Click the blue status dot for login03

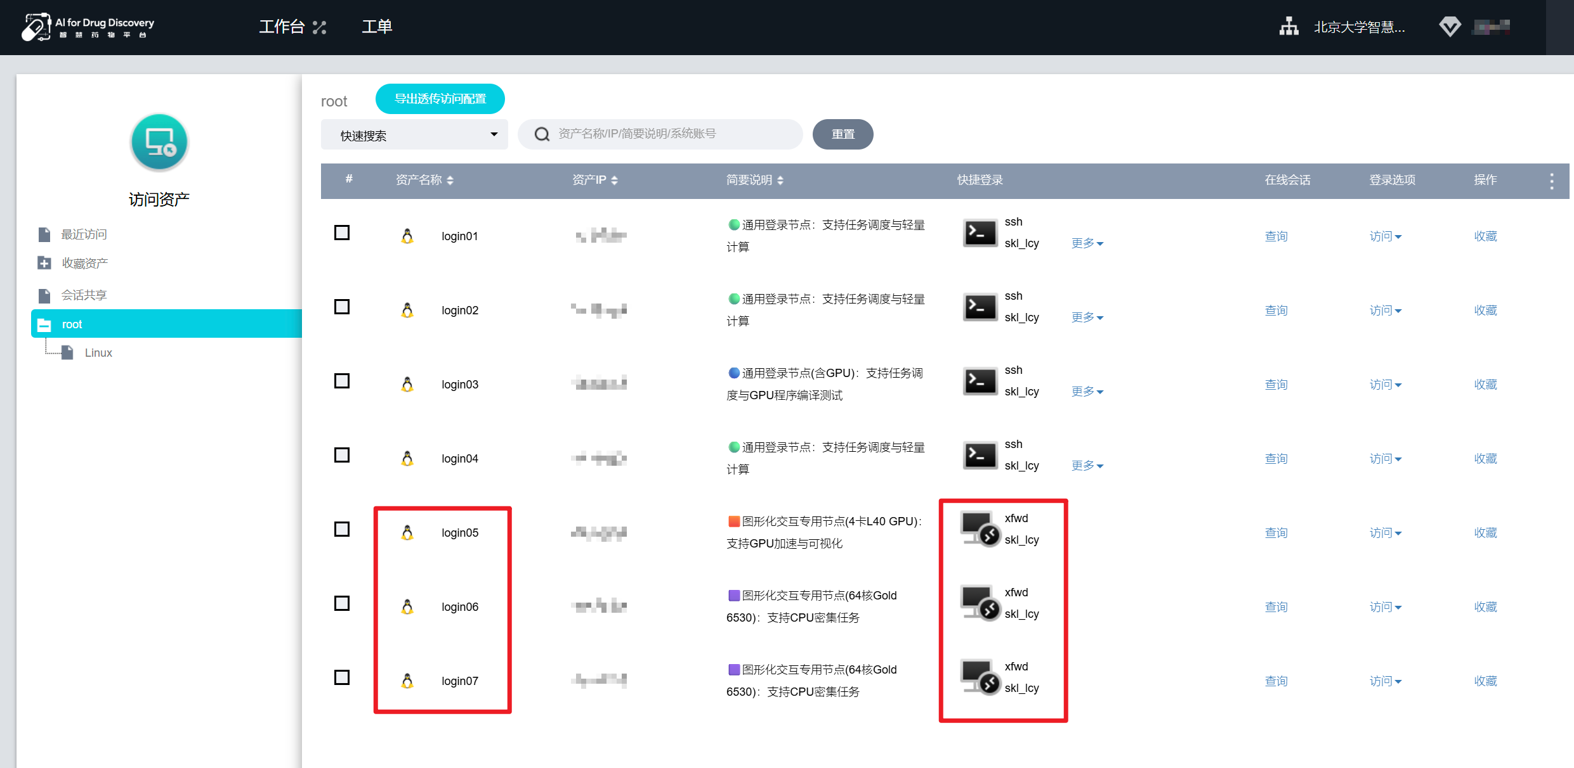pos(734,373)
